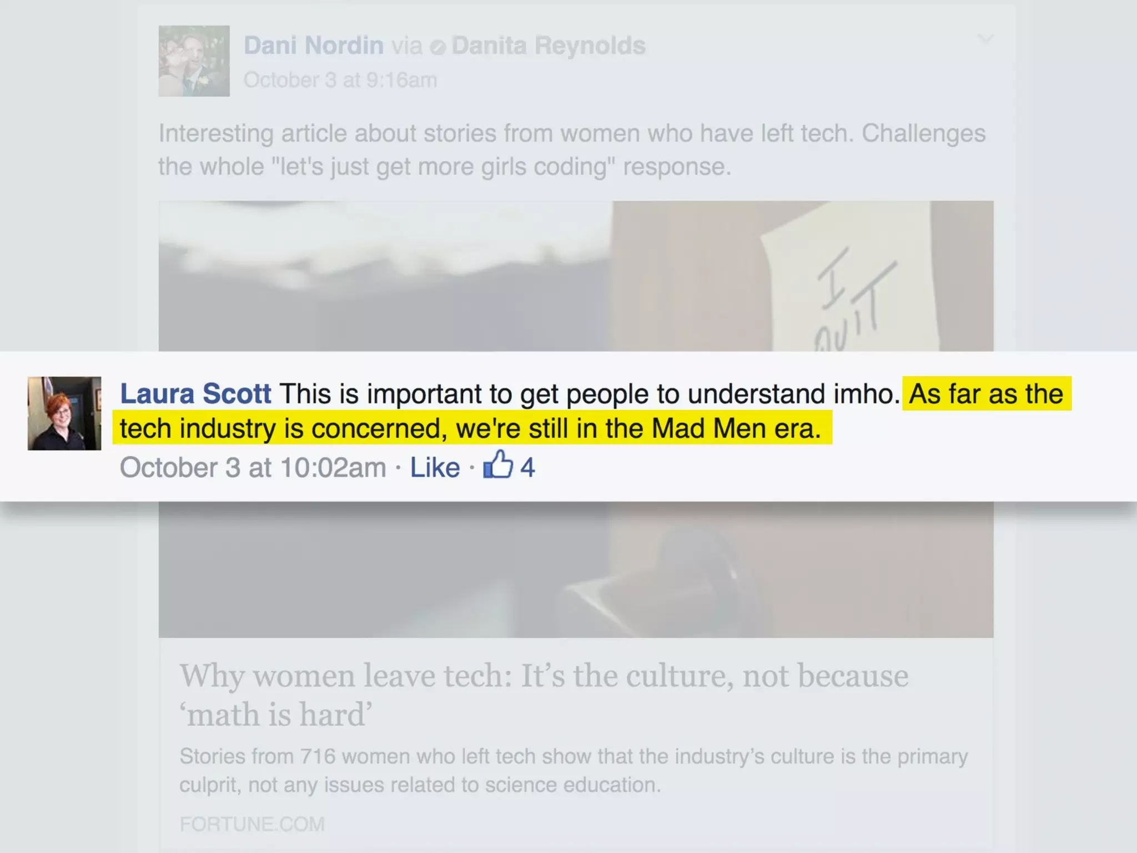
Task: Click the FORTUNE.COM source link
Action: pyautogui.click(x=252, y=824)
